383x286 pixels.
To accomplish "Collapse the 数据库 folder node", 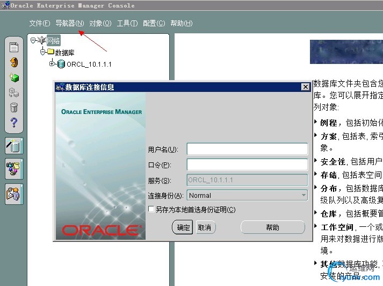I will 42,52.
